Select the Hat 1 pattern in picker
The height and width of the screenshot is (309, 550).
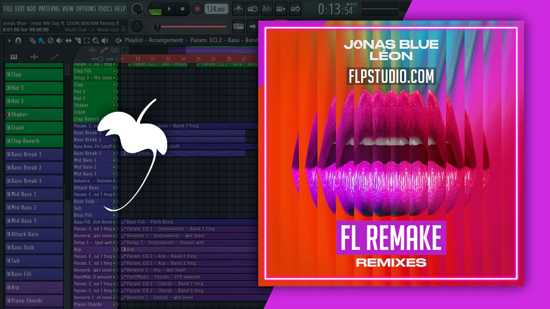[x=34, y=88]
